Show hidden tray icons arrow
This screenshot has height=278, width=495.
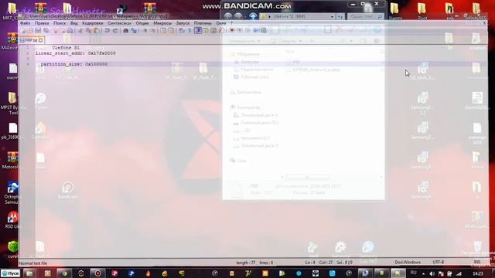[423, 273]
